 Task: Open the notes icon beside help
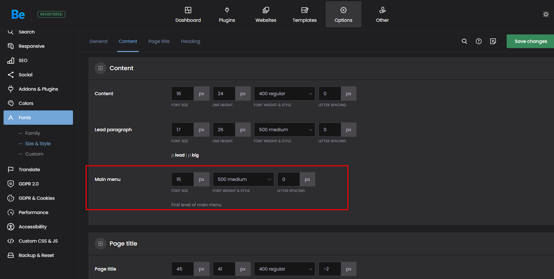[493, 41]
